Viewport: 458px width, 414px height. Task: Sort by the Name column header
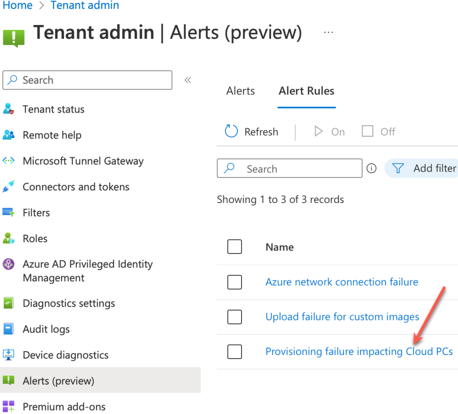[x=280, y=247]
